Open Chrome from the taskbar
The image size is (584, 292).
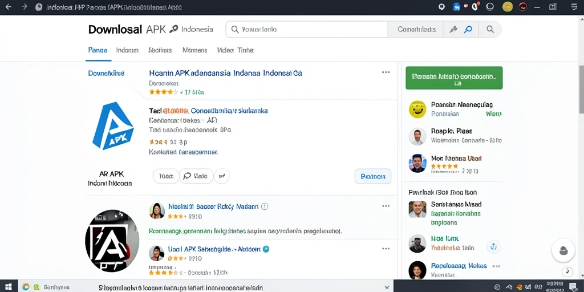(26, 287)
